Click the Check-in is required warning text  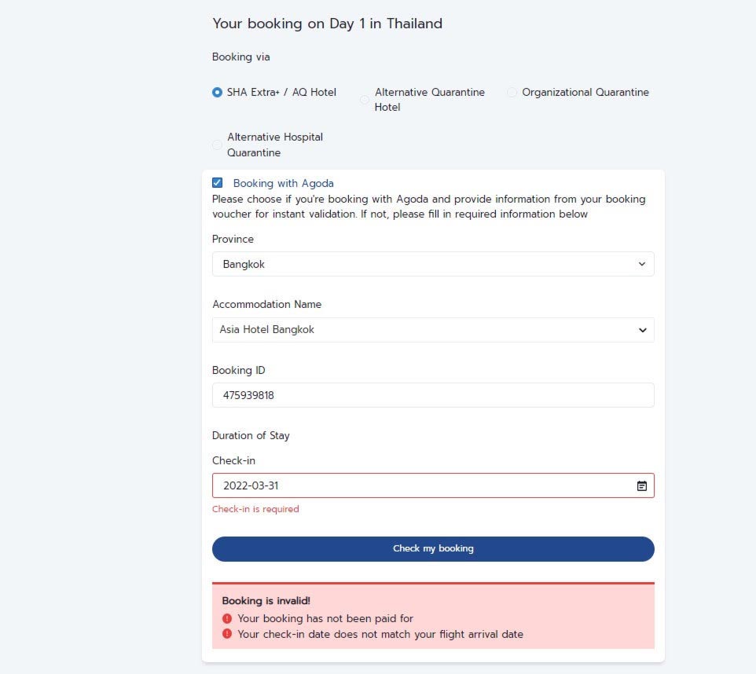click(255, 509)
